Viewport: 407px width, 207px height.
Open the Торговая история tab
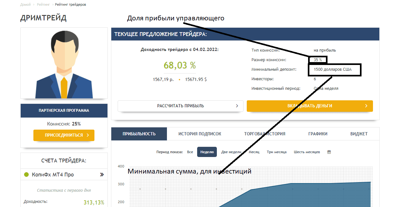coord(265,134)
